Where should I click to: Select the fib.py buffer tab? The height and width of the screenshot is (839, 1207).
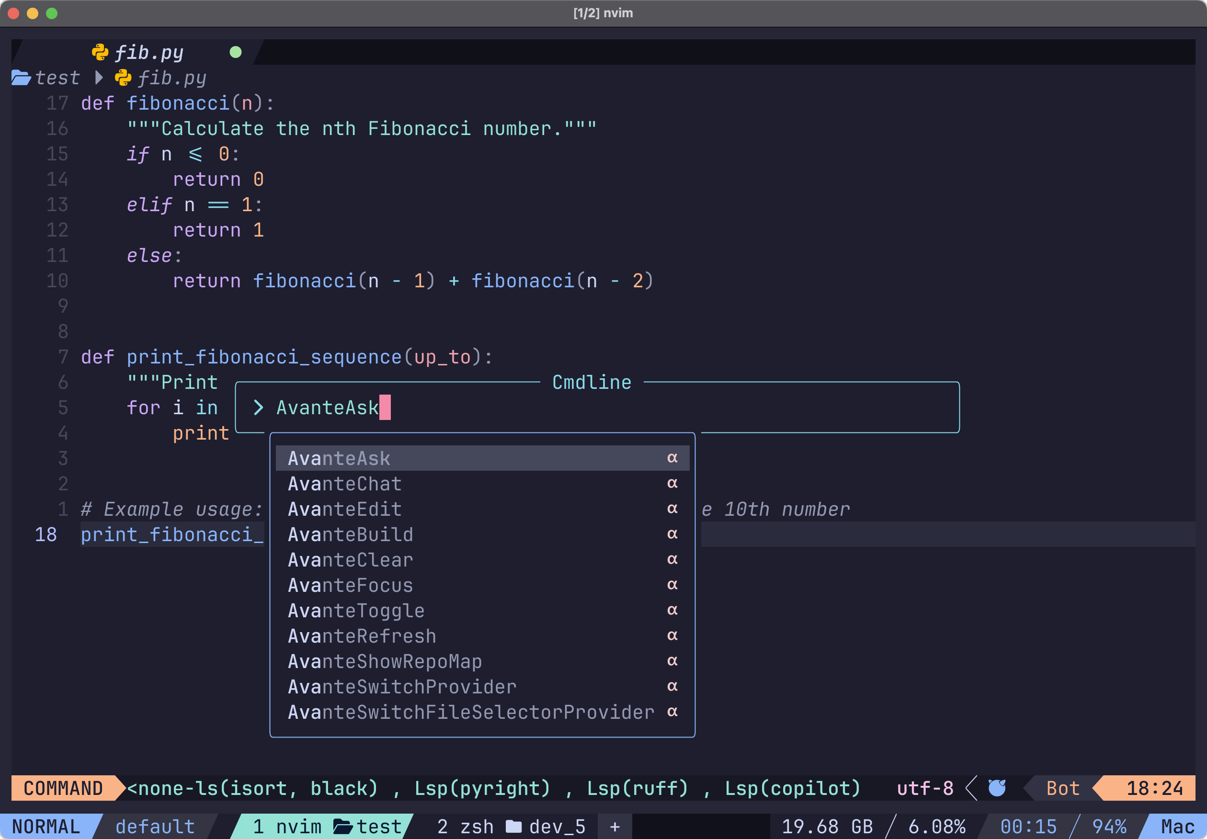click(x=138, y=52)
